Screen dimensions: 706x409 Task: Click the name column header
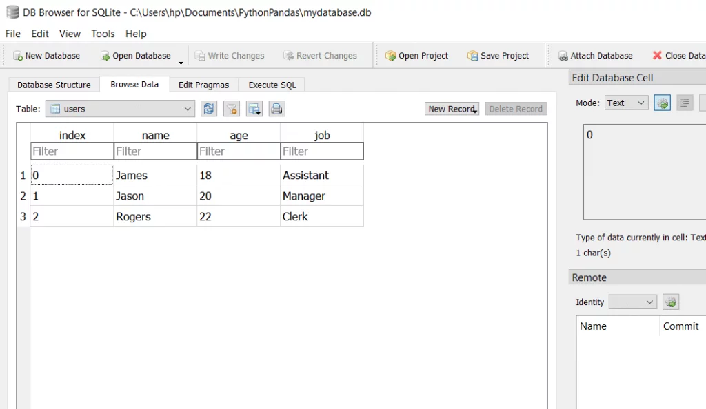(155, 135)
